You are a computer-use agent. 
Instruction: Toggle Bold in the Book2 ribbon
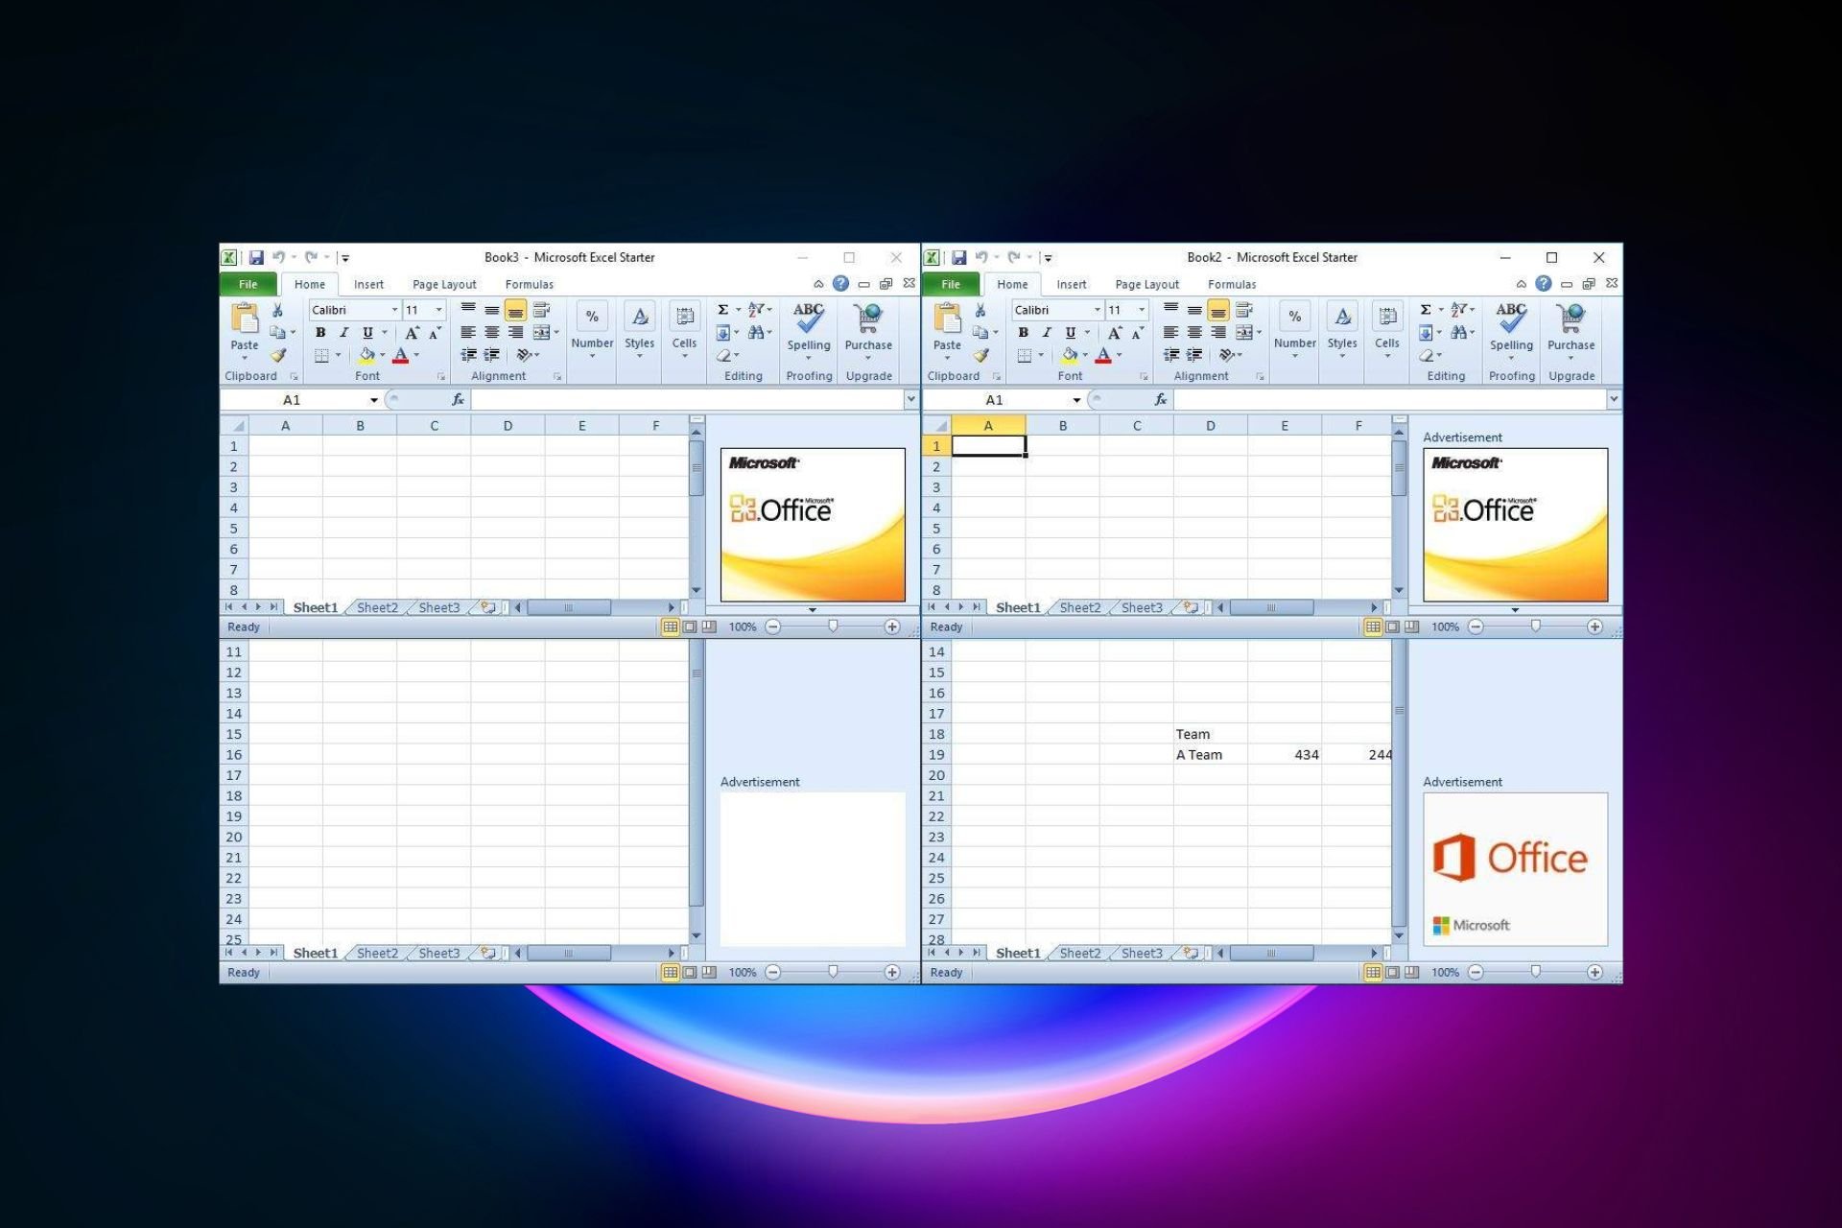(1023, 333)
